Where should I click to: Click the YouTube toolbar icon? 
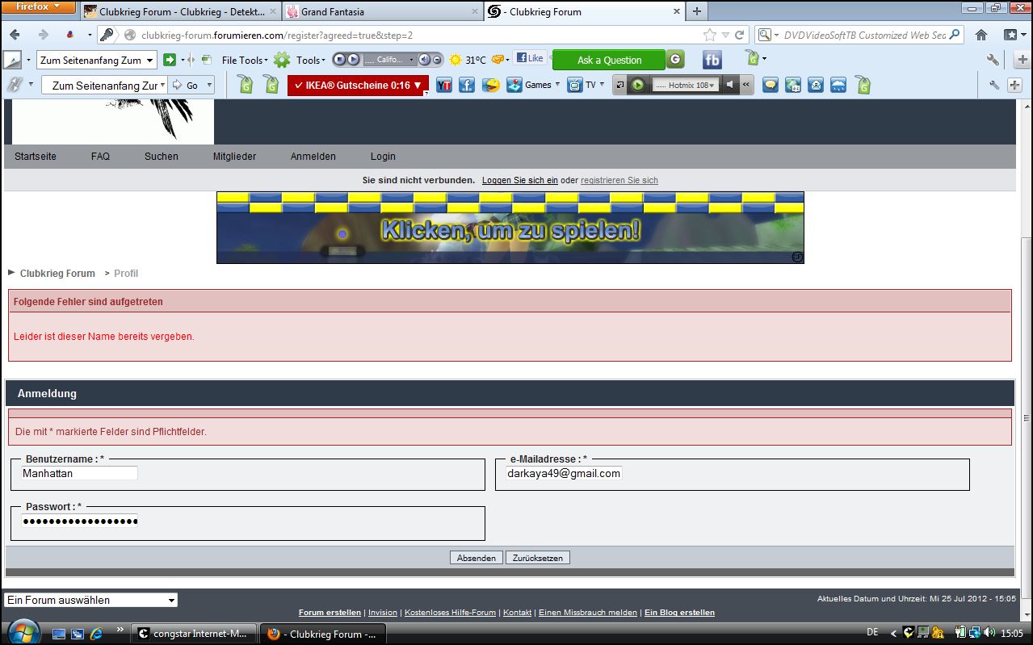pyautogui.click(x=443, y=85)
